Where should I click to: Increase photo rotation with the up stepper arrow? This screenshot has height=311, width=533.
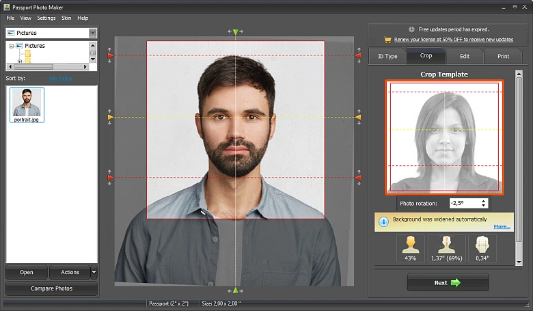click(x=484, y=200)
